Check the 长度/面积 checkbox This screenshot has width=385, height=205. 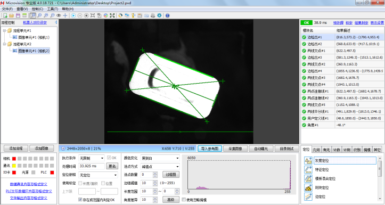pos(80,183)
